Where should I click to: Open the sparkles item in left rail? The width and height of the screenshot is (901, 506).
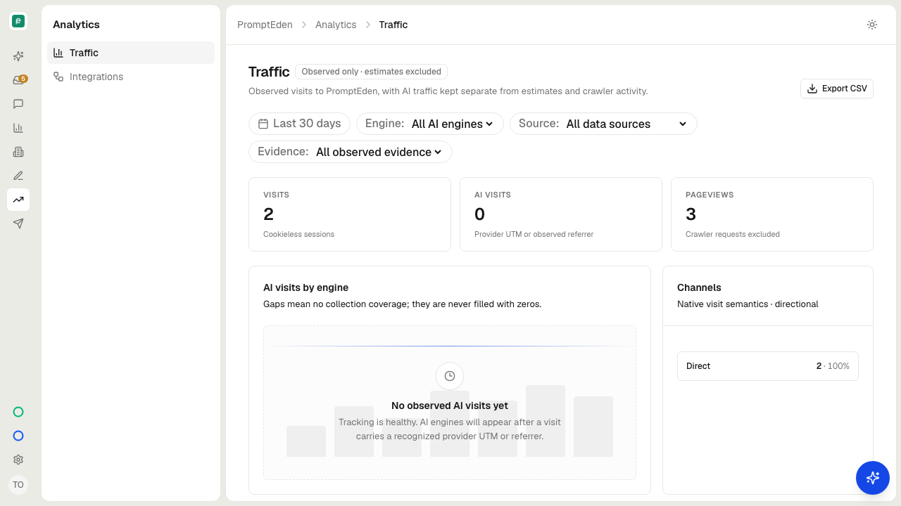click(18, 56)
